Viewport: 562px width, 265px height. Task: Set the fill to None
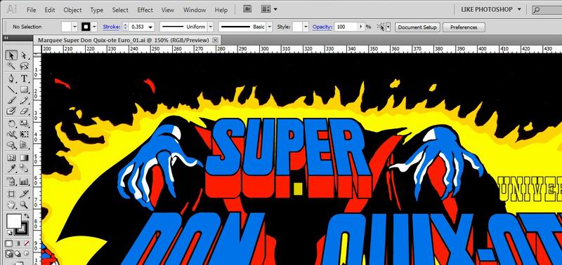tap(27, 244)
